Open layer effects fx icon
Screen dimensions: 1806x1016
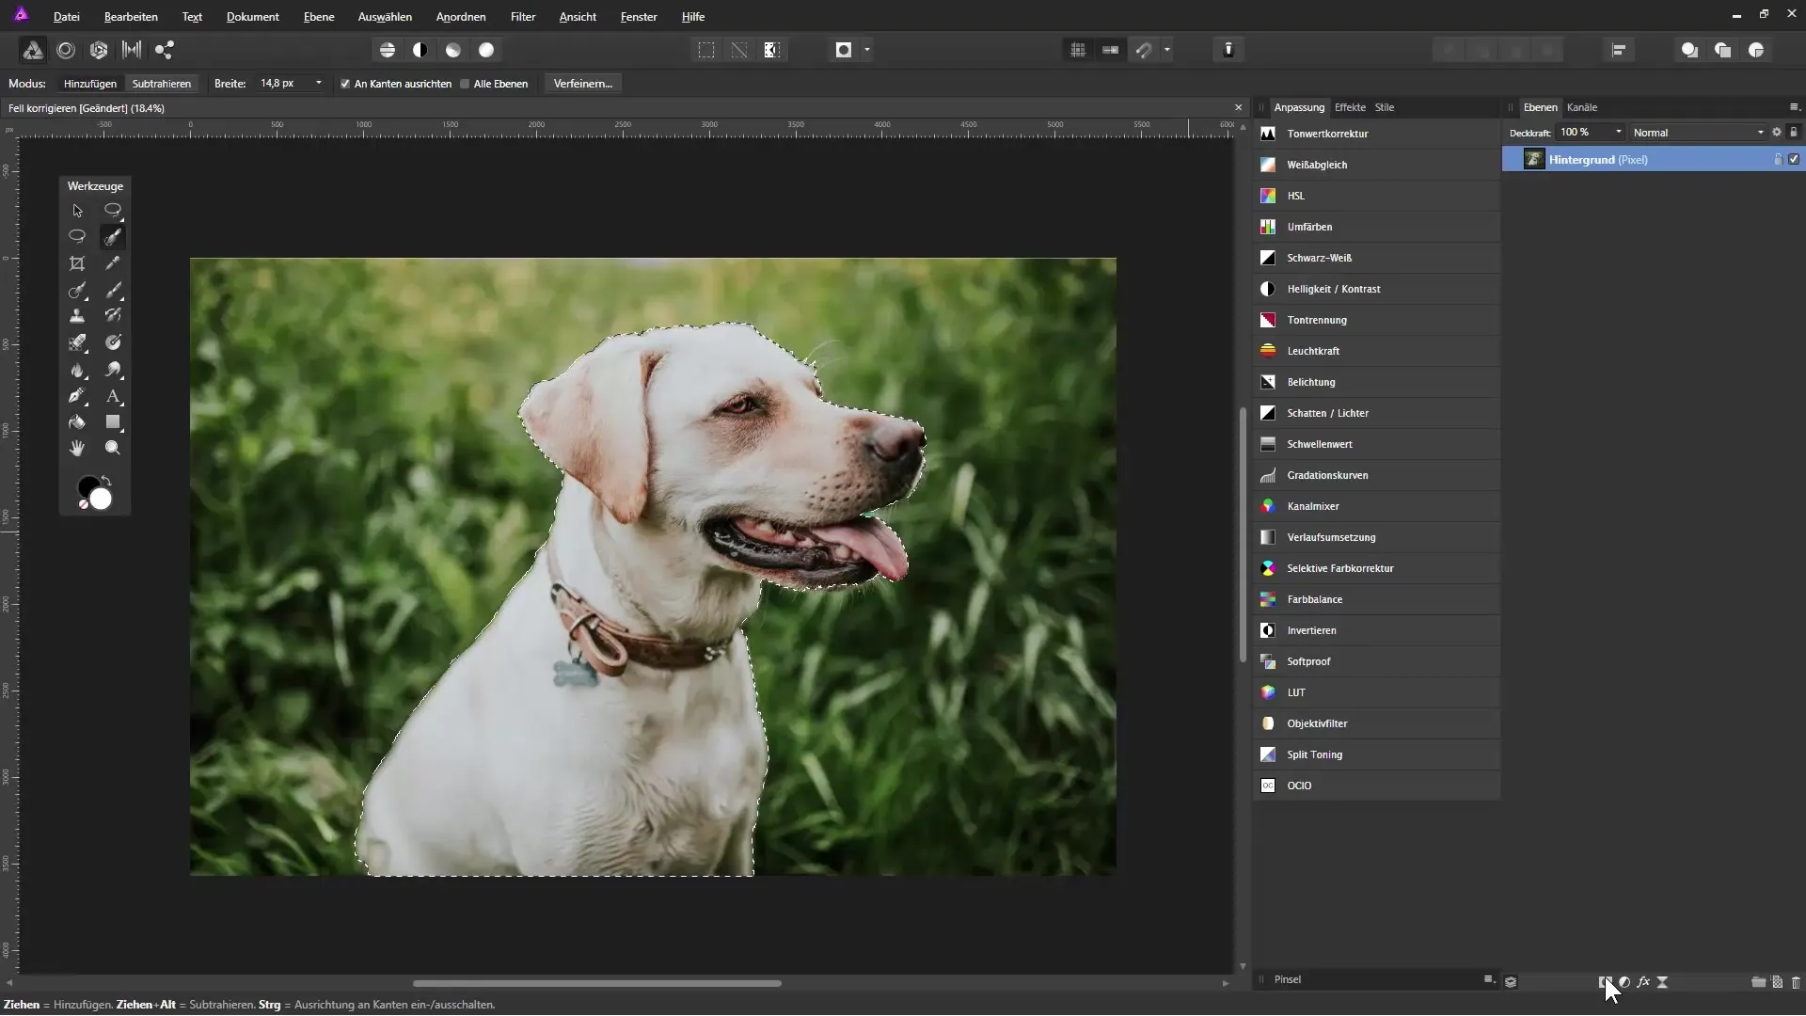click(x=1643, y=981)
